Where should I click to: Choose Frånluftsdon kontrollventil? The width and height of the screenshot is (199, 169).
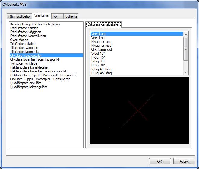(46, 36)
